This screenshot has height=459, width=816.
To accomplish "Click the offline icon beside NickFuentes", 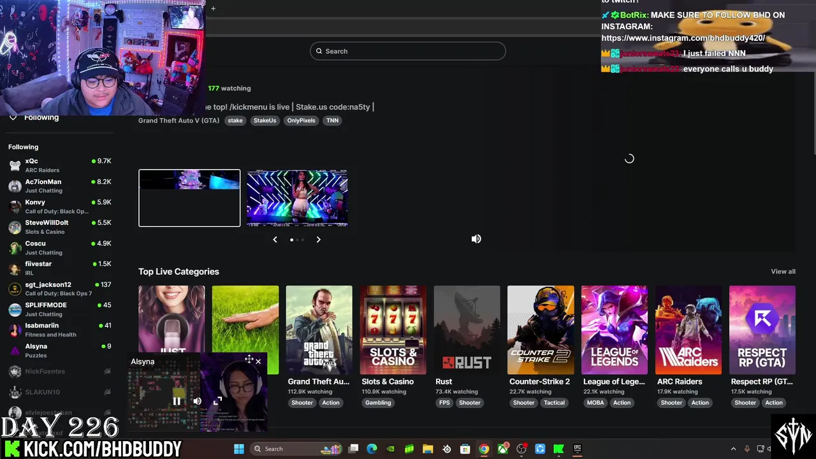I will (x=107, y=371).
